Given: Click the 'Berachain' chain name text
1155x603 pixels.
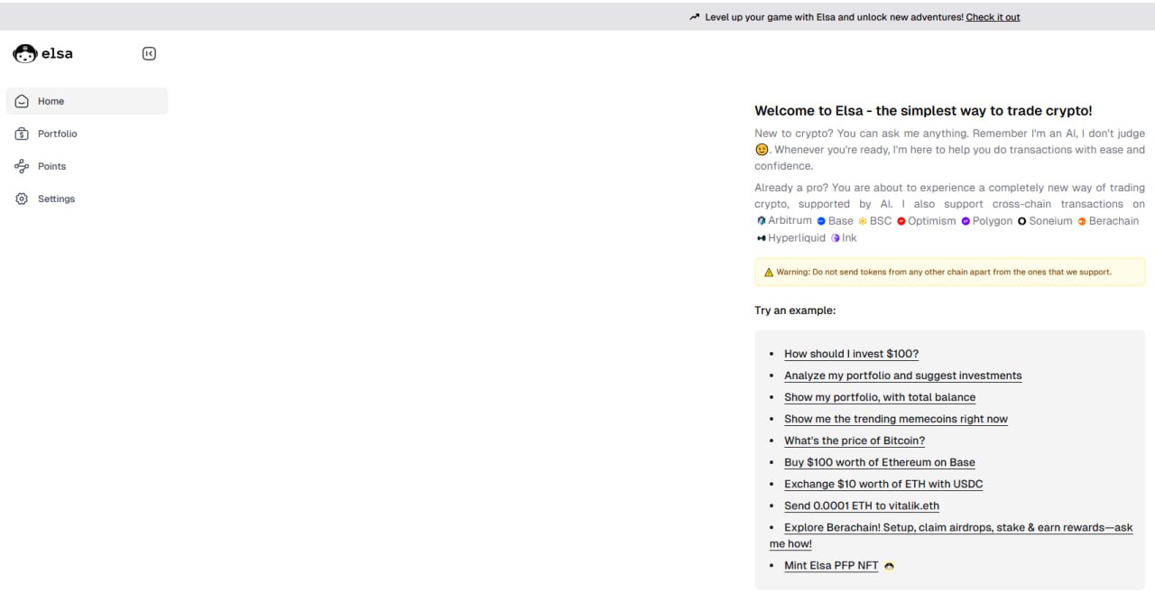Looking at the screenshot, I should (1113, 221).
